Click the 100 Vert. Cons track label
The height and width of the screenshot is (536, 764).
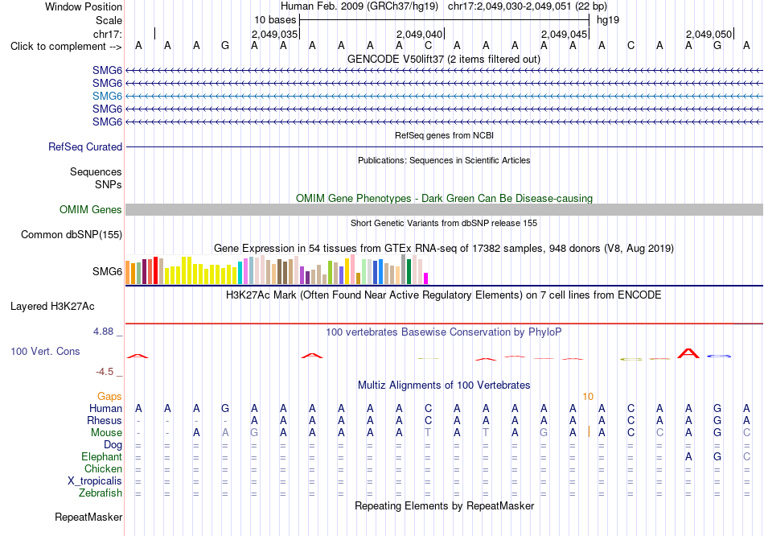(x=45, y=351)
